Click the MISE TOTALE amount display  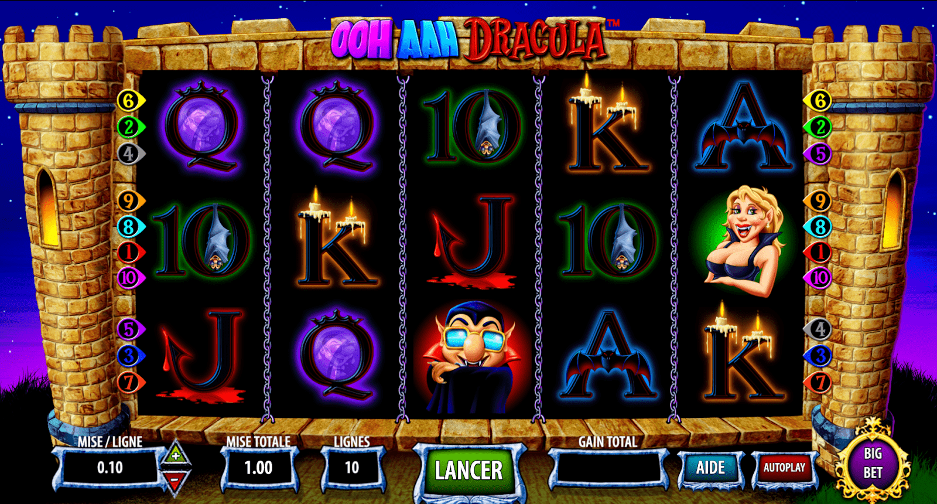click(259, 468)
